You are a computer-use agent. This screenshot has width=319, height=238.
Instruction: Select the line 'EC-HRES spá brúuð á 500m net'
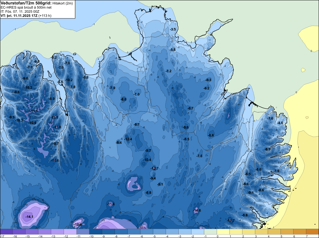26,7
